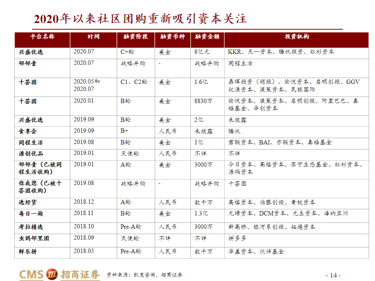Select the 2020.01 date cell
Screen dimensions: 375x281
(84, 101)
